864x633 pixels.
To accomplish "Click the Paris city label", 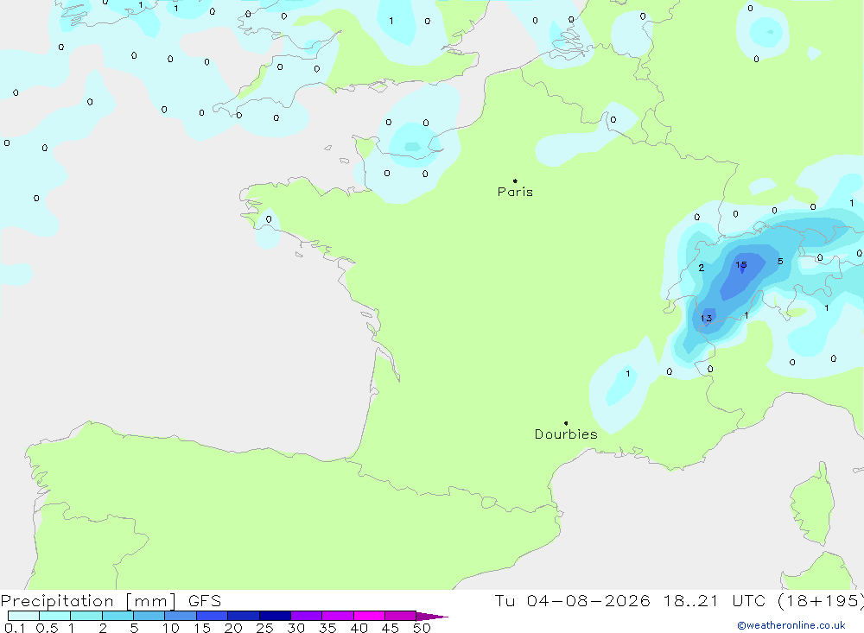I will pyautogui.click(x=515, y=192).
